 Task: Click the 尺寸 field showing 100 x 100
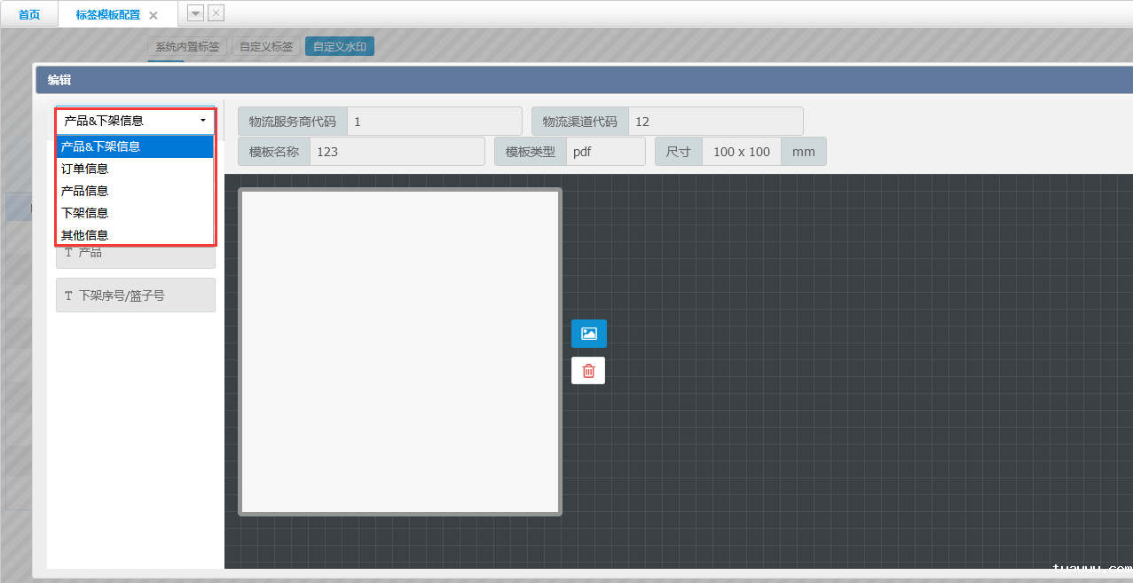pos(741,152)
